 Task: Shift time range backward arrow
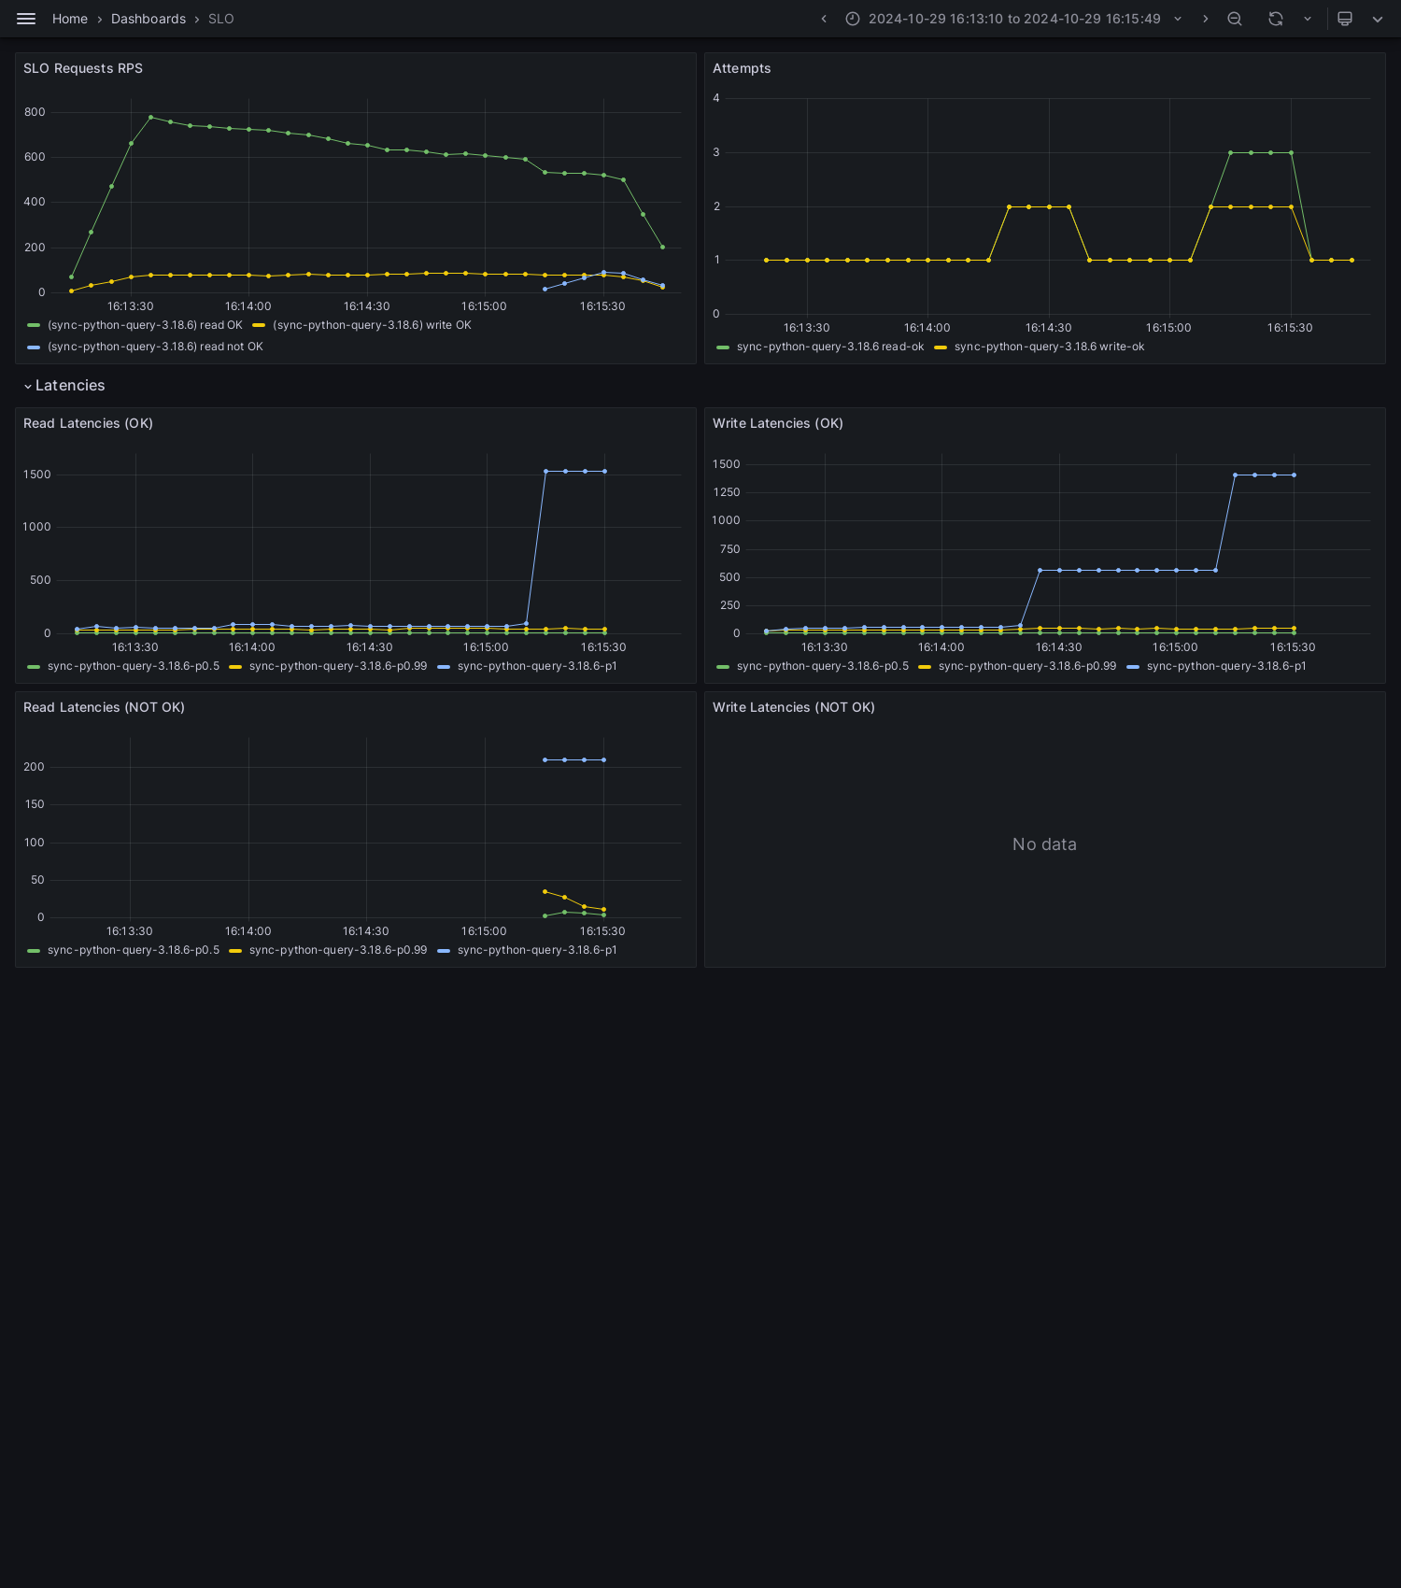point(824,19)
